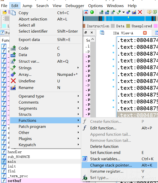
Task: Click the Struct var toolbar icon
Action: 113,12
